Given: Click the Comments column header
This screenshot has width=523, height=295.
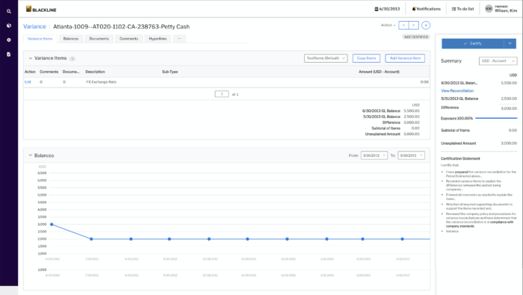Looking at the screenshot, I should (x=49, y=72).
